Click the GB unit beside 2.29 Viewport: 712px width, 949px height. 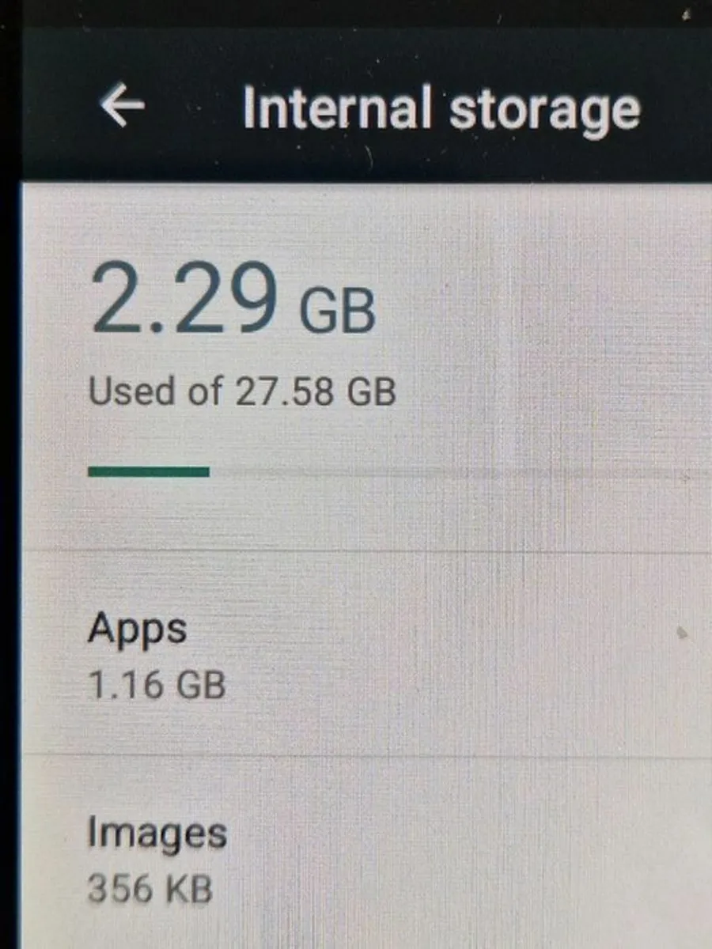pos(337,309)
